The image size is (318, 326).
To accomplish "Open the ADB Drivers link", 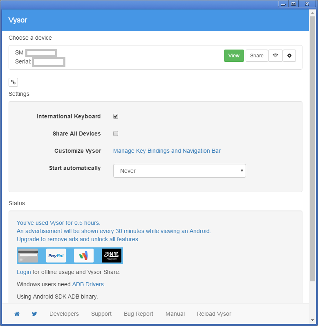I will [88, 284].
